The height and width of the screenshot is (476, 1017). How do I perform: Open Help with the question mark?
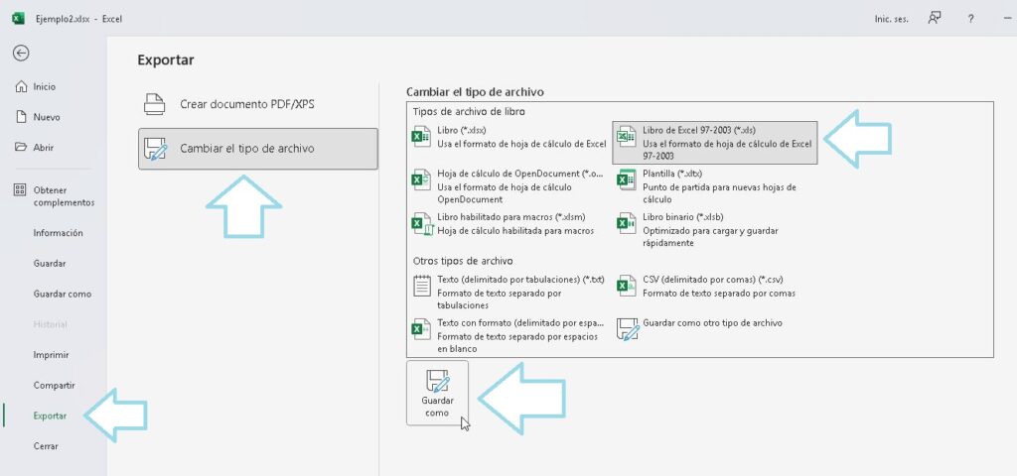click(x=971, y=19)
